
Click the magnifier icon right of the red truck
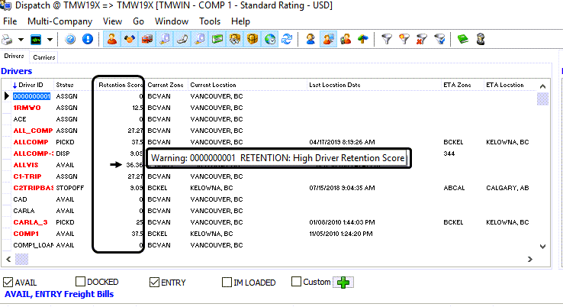pos(165,39)
